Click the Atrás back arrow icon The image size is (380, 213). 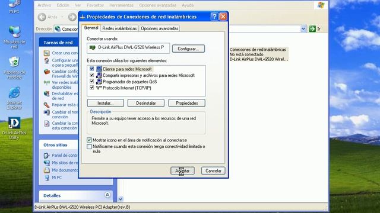[42, 17]
